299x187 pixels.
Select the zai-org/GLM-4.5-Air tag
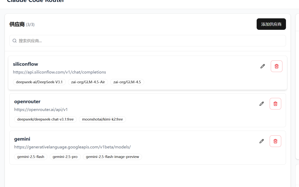point(88,82)
